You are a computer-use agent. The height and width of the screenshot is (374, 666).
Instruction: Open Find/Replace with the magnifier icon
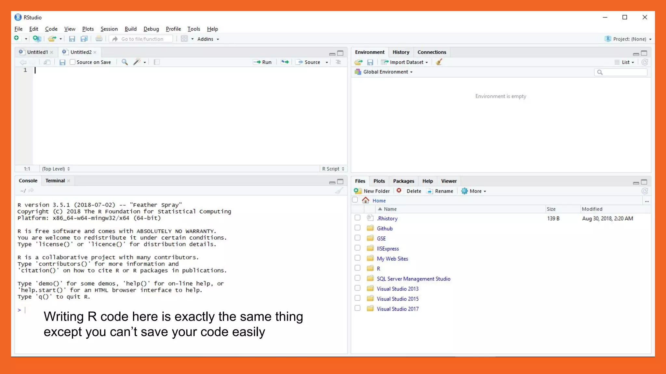125,62
